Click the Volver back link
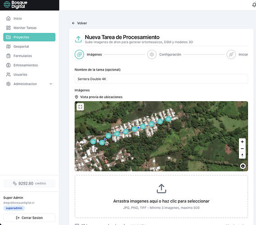 click(79, 23)
